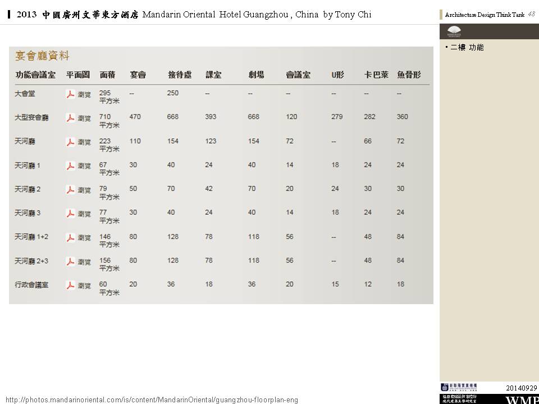
Task: Select the 魚骨形 column header
Action: tap(409, 75)
